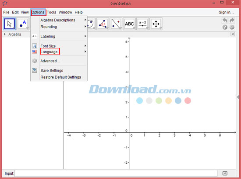
Task: Select the Move Graphics View tool
Action: pos(156,24)
